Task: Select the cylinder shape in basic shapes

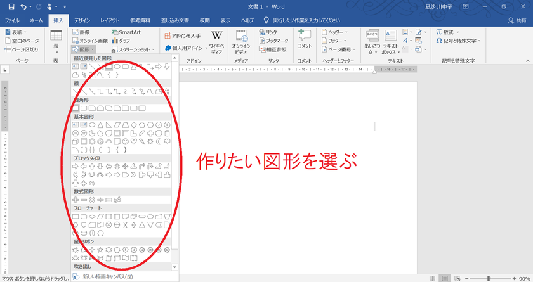Action: (167, 133)
